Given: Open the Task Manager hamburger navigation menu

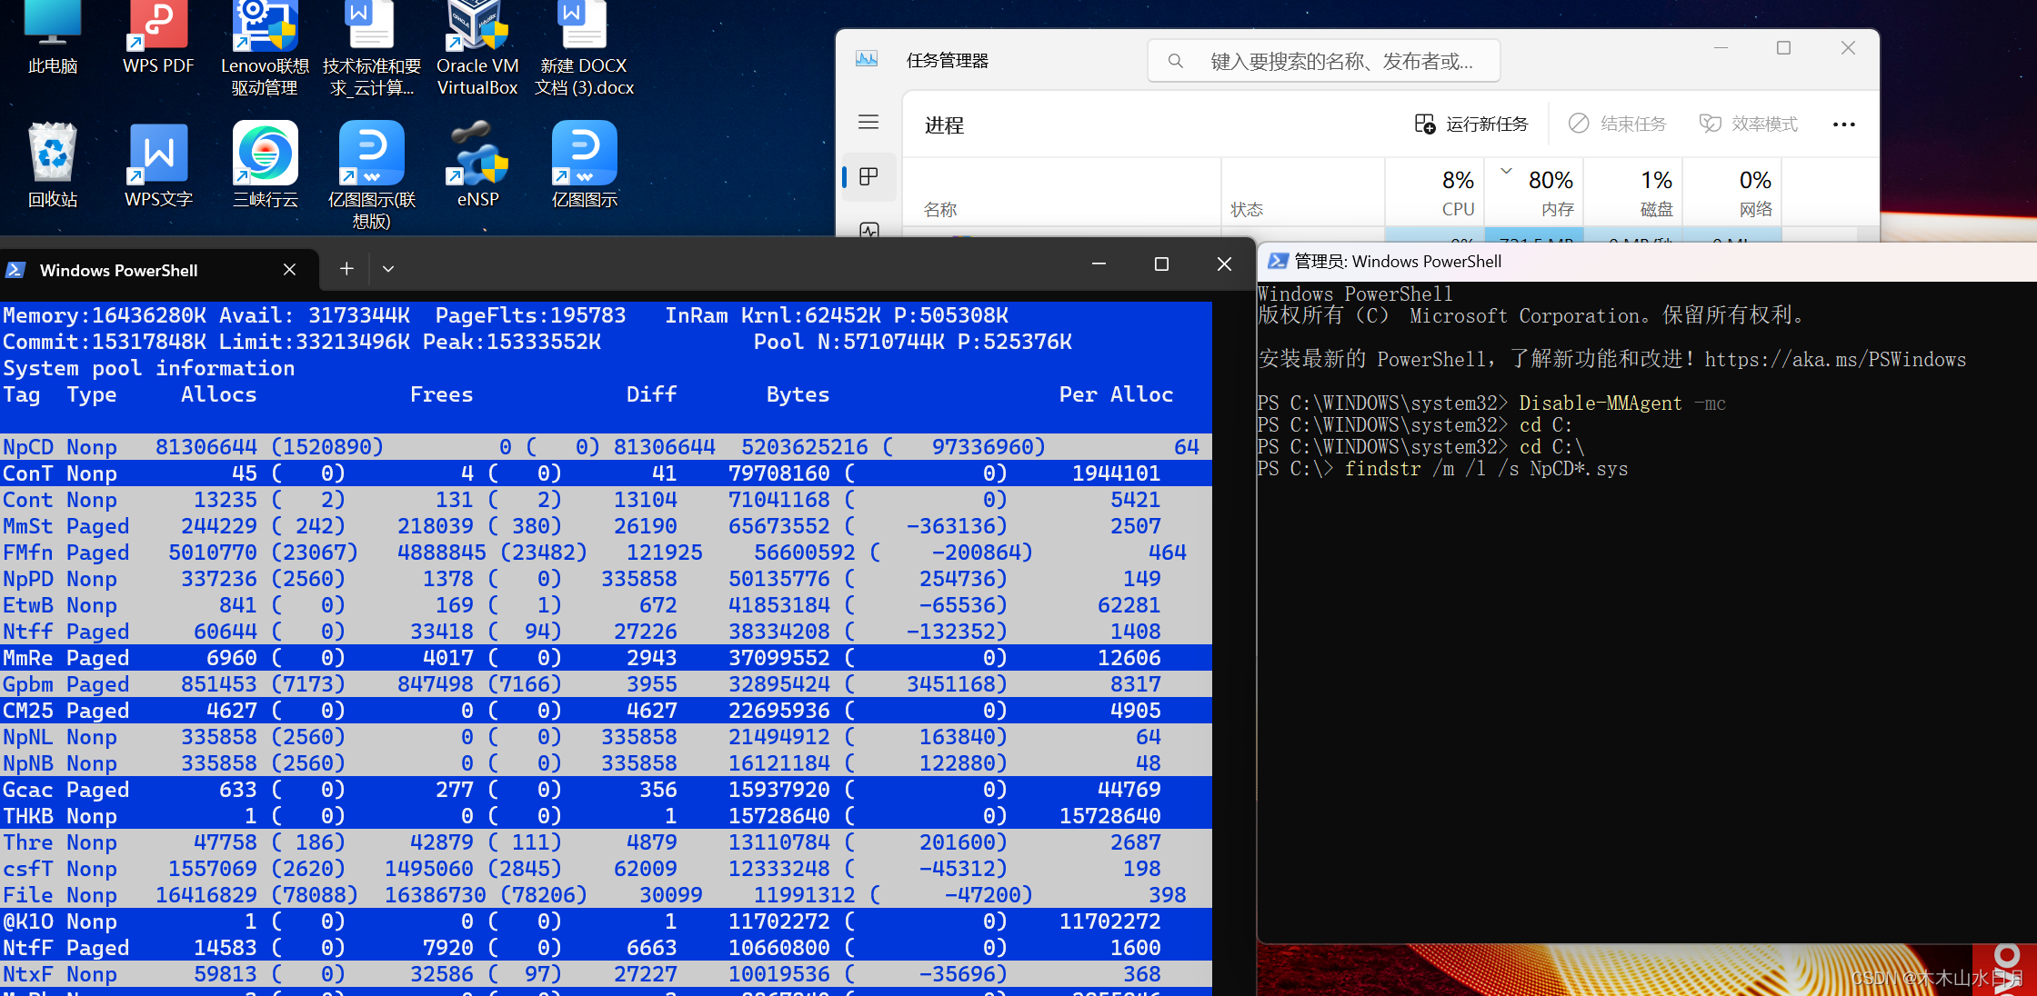Looking at the screenshot, I should (x=868, y=122).
